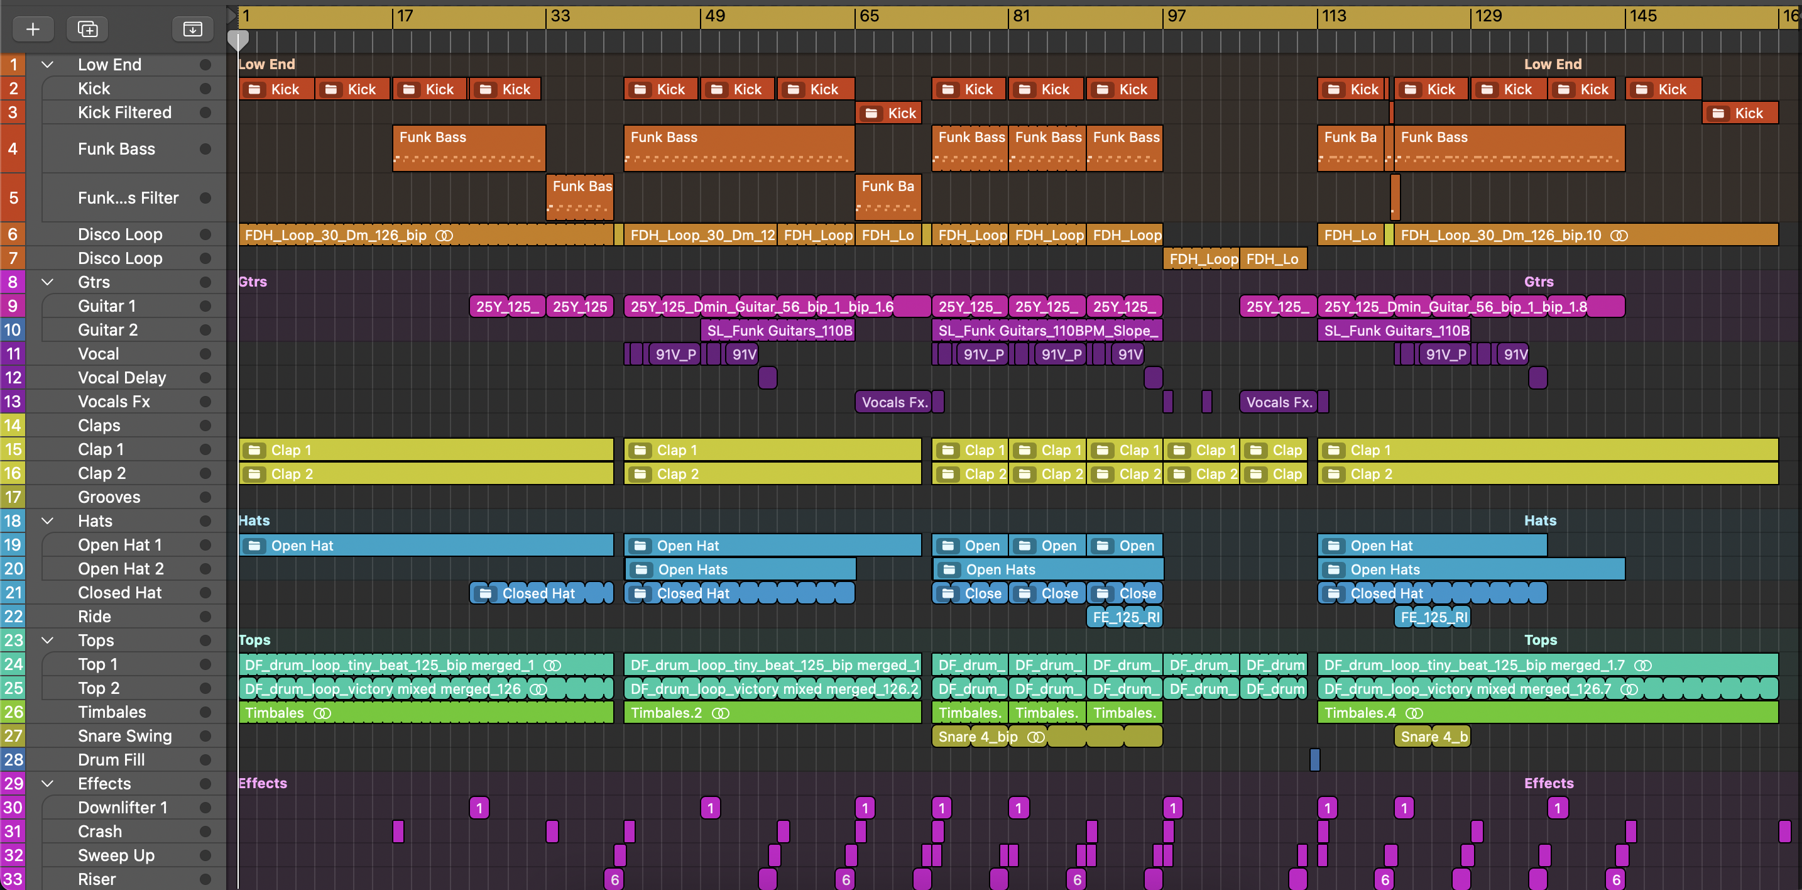Select the first Vocals Fx. region
Viewport: 1802px width, 890px height.
(x=893, y=402)
